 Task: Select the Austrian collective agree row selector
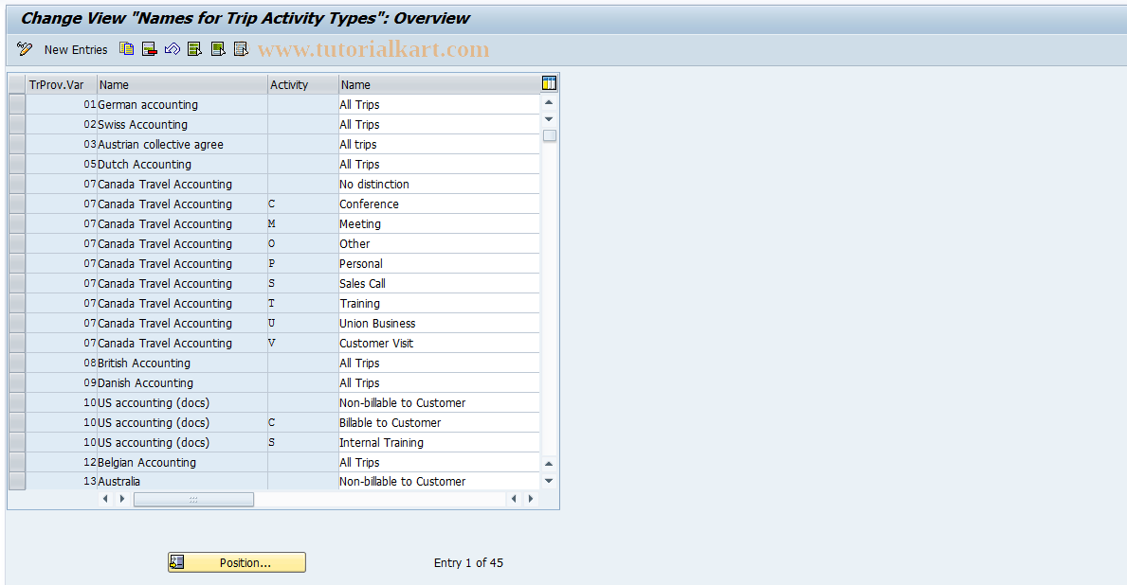[x=17, y=144]
